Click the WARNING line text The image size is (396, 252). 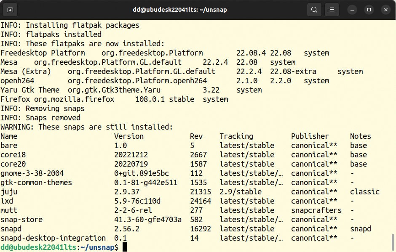[87, 127]
